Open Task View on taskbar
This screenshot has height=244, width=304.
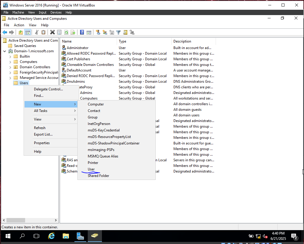point(36,236)
